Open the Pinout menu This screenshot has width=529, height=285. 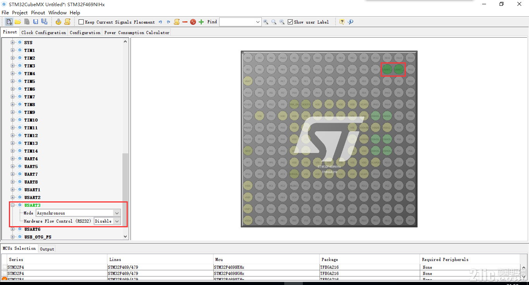click(x=38, y=13)
